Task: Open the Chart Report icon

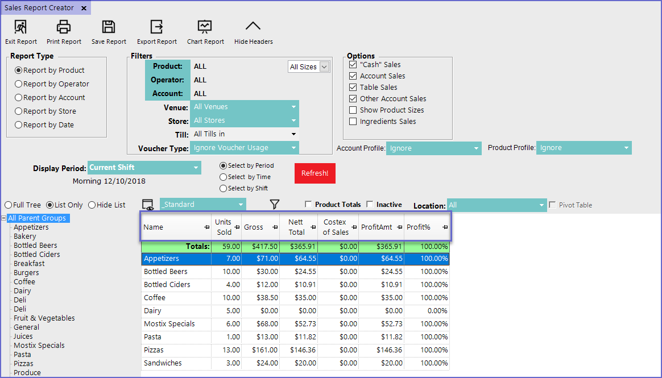Action: tap(205, 27)
